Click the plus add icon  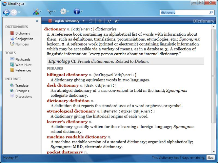100,21
